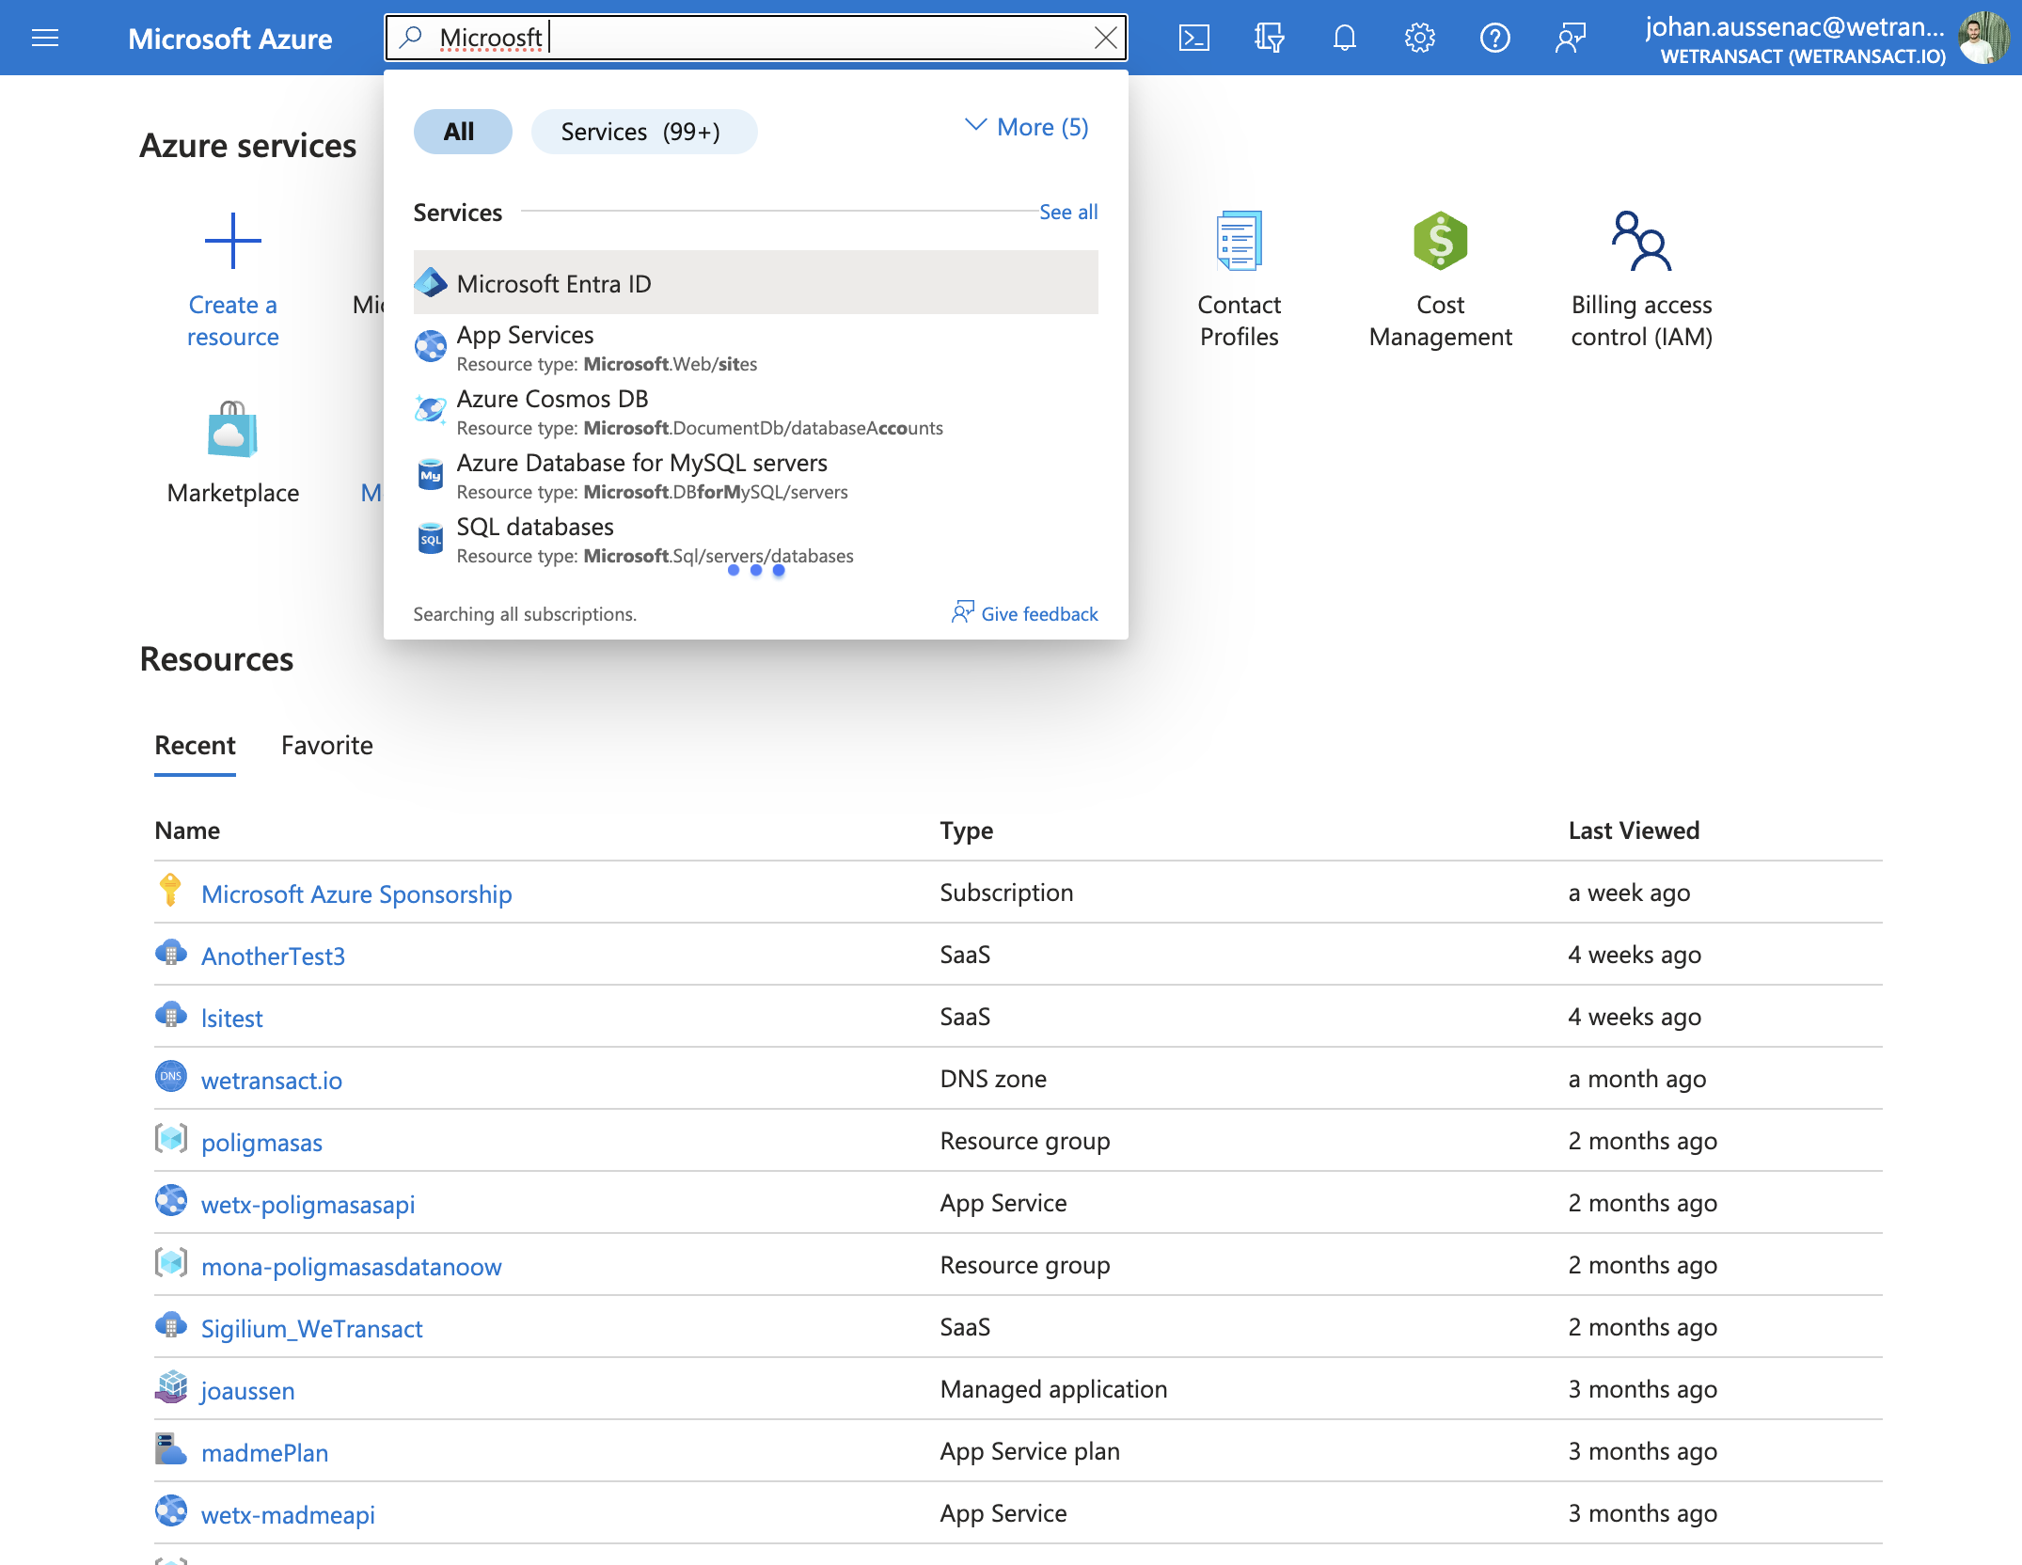Viewport: 2022px width, 1565px height.
Task: Open Contact Profiles service icon
Action: (x=1239, y=241)
